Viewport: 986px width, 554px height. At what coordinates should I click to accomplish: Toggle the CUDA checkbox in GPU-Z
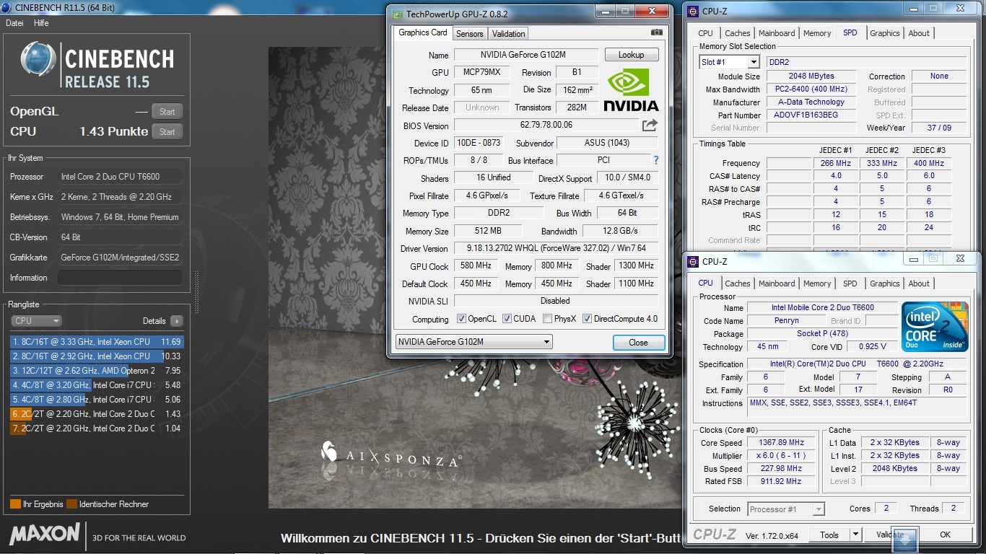tap(507, 319)
